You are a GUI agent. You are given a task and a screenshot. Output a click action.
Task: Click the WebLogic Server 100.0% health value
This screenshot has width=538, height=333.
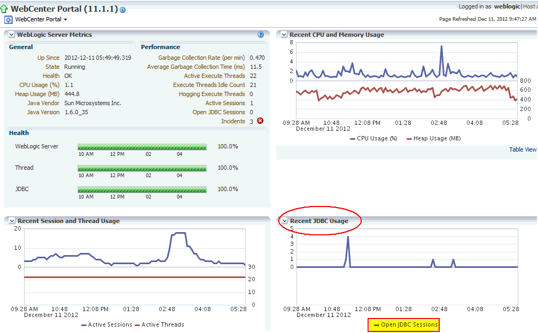click(228, 146)
